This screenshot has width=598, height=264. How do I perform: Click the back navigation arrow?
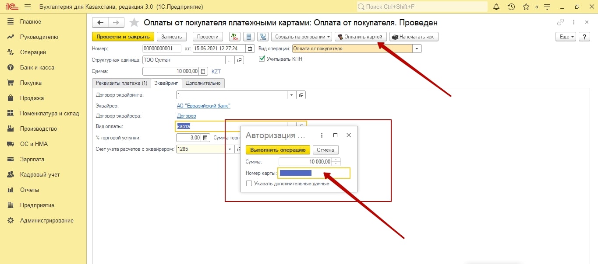pos(100,23)
